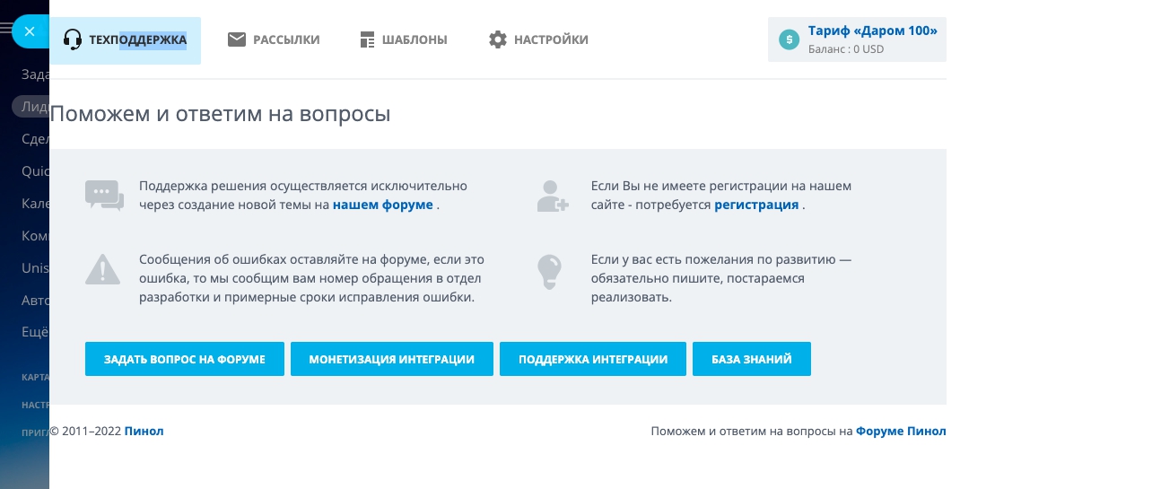
Task: Go to База знаний
Action: (x=751, y=359)
